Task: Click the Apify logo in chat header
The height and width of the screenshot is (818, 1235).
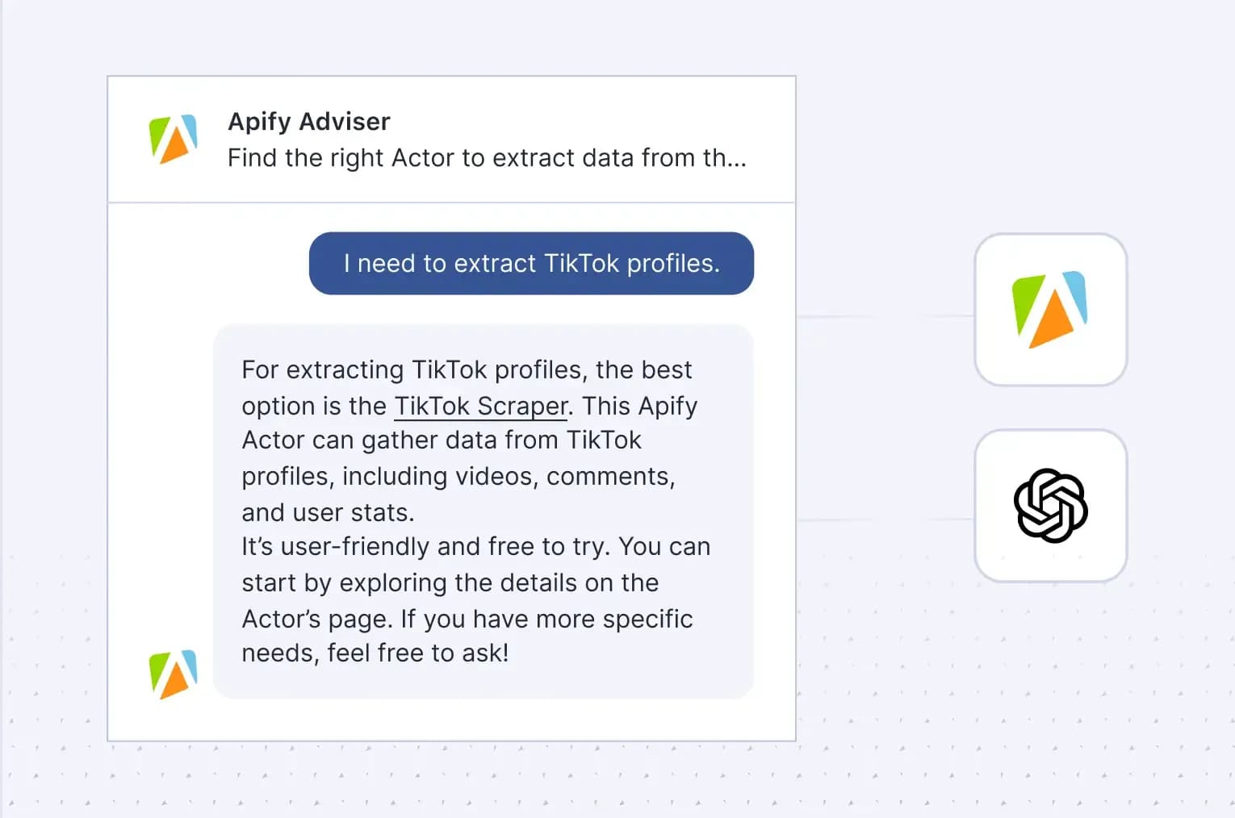Action: 173,139
